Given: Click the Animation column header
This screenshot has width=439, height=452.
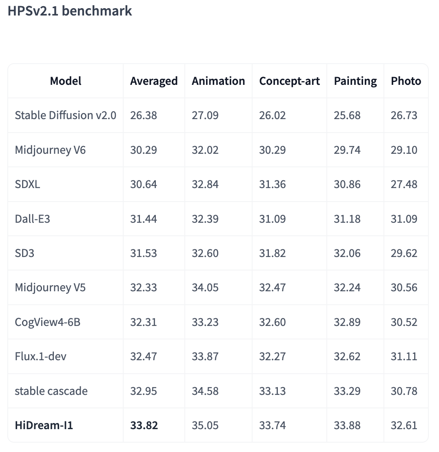Looking at the screenshot, I should (x=218, y=81).
